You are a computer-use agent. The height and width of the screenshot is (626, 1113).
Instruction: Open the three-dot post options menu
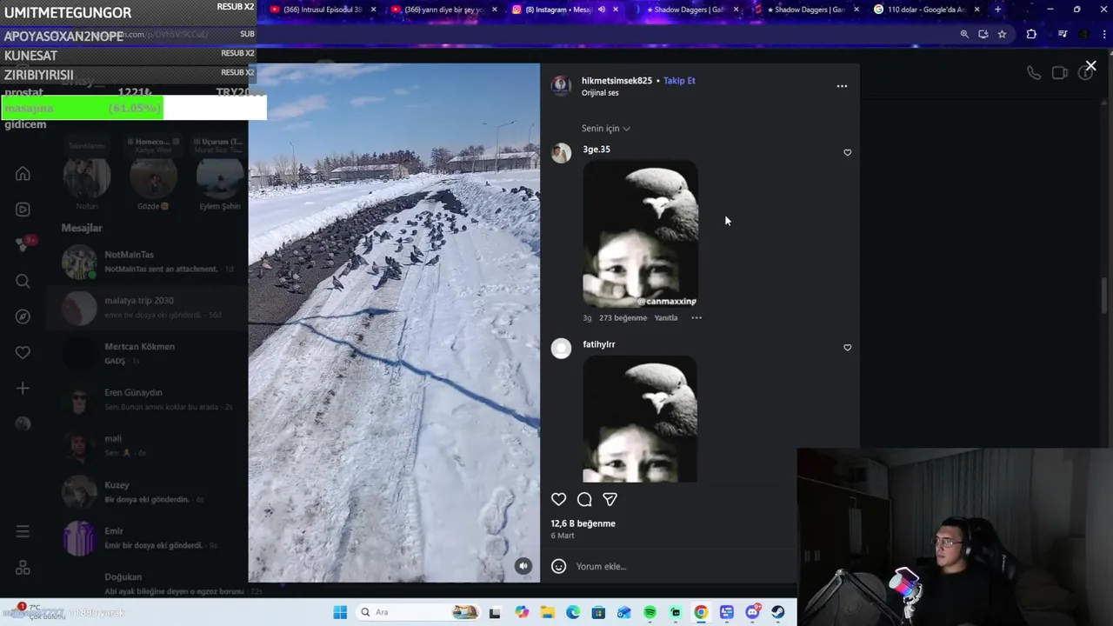(x=842, y=86)
